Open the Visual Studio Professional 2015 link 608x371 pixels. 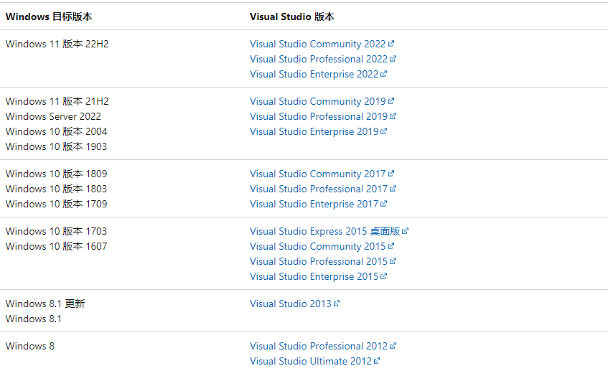319,261
